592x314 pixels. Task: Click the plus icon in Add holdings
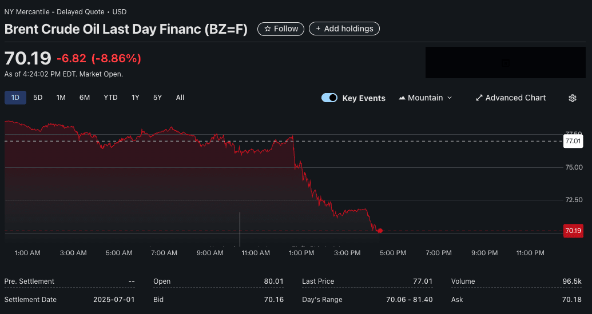(317, 29)
